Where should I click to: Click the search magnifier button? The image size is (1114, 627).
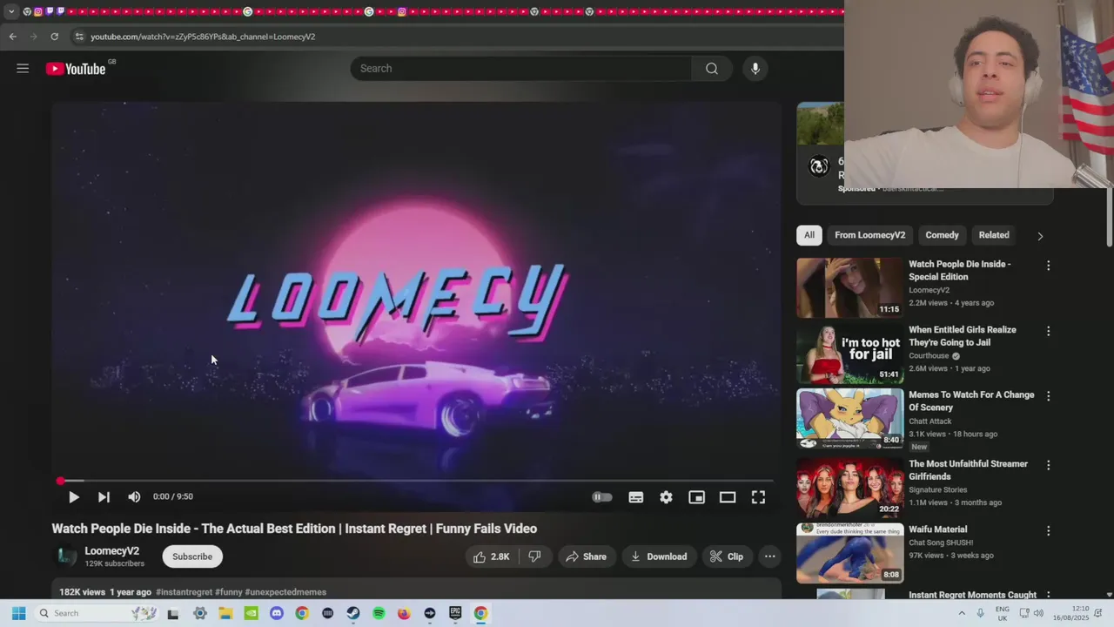(712, 68)
